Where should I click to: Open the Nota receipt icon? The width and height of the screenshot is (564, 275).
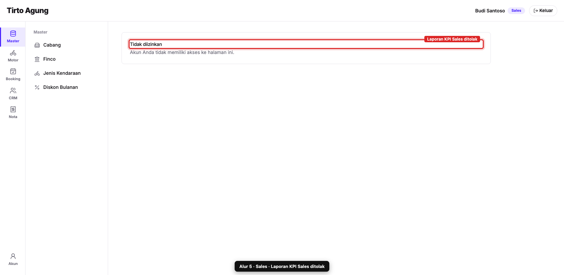(13, 109)
